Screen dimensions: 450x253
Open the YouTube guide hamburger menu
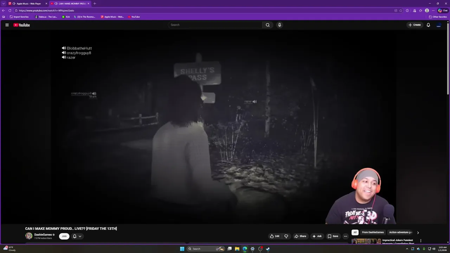7,25
